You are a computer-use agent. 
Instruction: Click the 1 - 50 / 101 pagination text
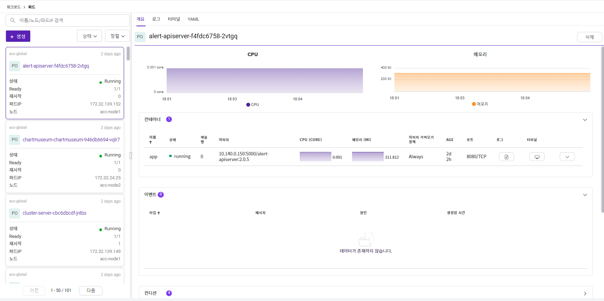(x=61, y=290)
